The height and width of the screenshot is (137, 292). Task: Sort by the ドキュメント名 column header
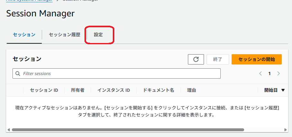pyautogui.click(x=158, y=90)
